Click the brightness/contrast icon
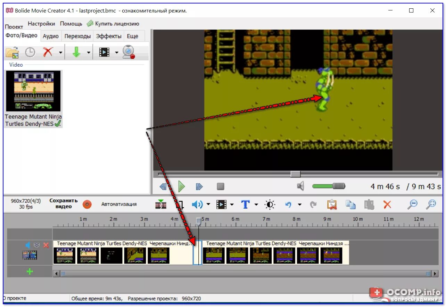 click(x=270, y=204)
